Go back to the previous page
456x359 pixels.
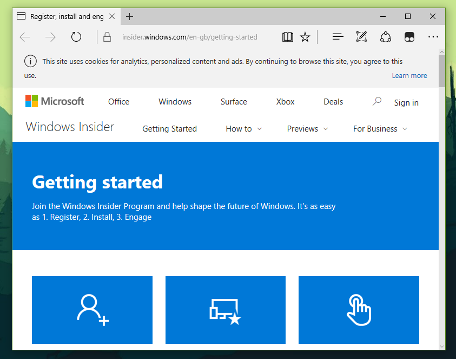25,37
